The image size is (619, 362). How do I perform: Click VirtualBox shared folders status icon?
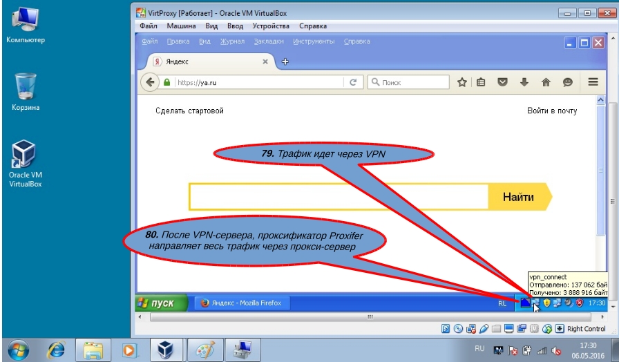(496, 328)
